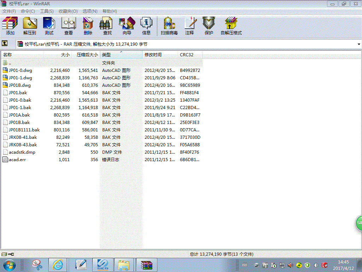Open the 查找 (Find) binoculars tool
The height and width of the screenshot is (272, 362).
click(x=107, y=26)
